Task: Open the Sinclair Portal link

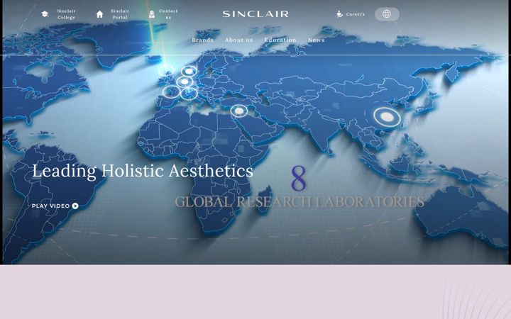Action: coord(120,14)
